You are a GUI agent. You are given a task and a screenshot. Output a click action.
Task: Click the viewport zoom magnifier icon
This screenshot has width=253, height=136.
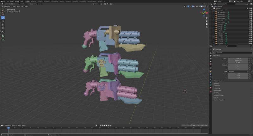pos(207,18)
